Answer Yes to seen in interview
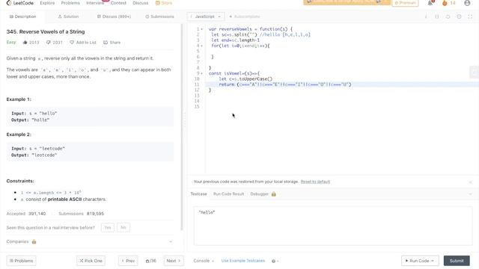This screenshot has height=269, width=479. click(x=108, y=227)
